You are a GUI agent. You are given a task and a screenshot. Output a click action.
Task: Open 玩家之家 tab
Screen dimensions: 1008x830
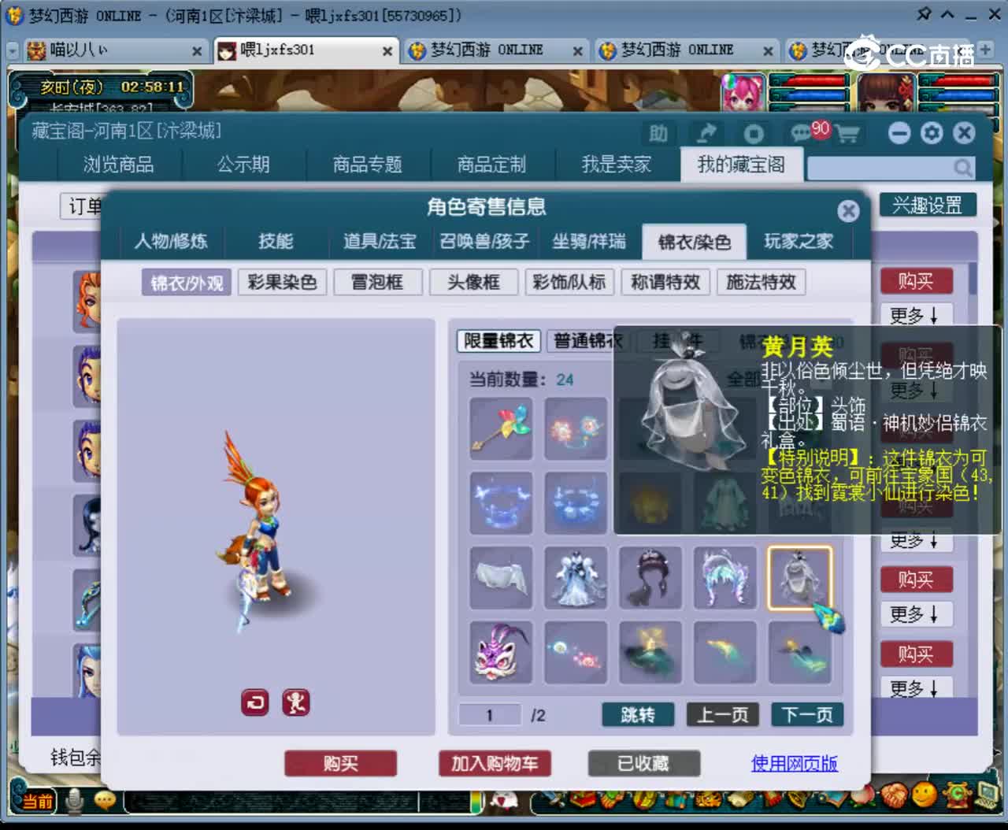click(799, 241)
